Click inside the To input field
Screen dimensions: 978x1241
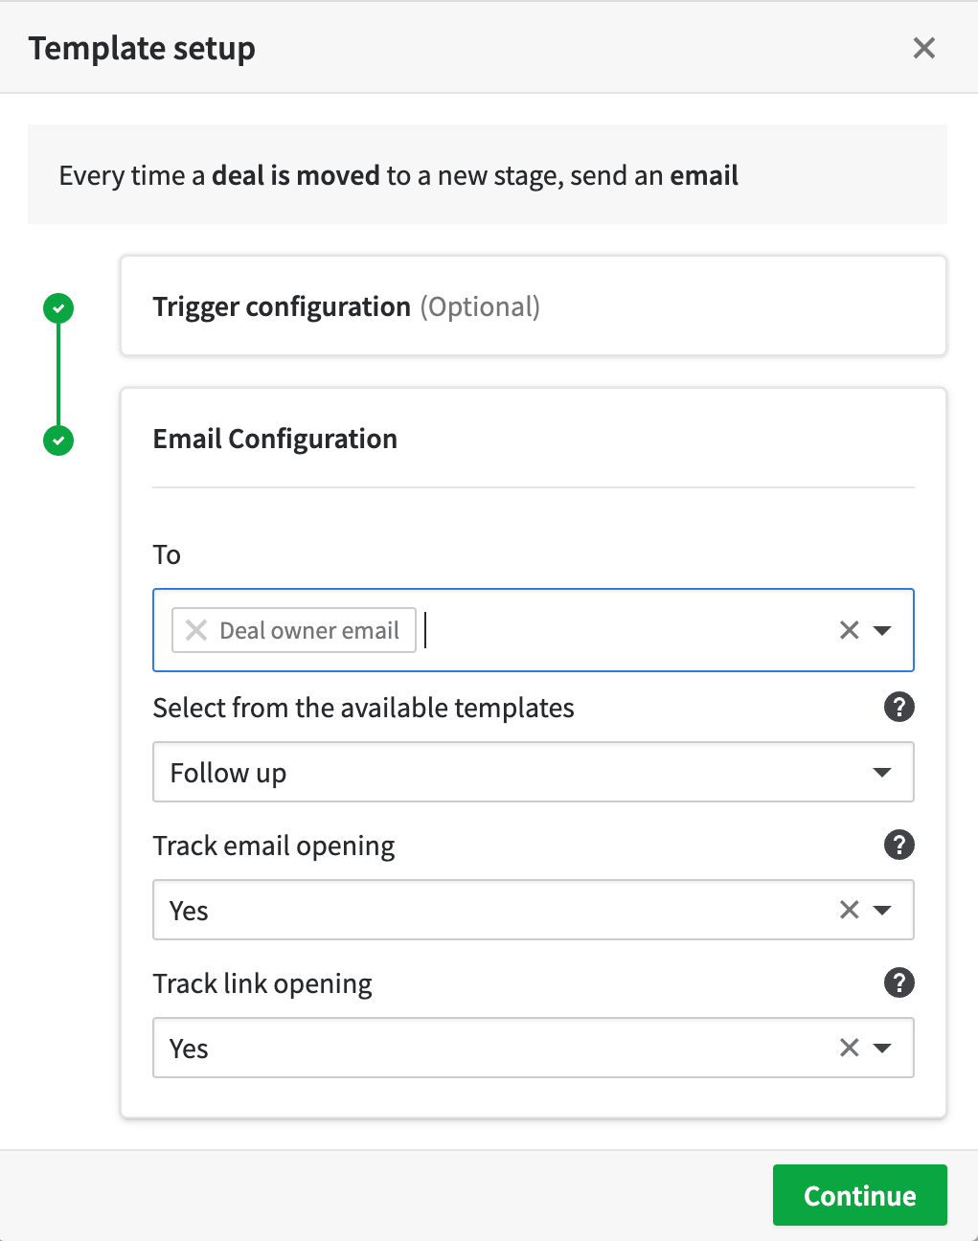click(575, 630)
